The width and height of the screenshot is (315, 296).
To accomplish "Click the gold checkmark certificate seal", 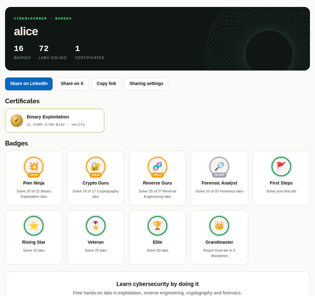I will 17,121.
